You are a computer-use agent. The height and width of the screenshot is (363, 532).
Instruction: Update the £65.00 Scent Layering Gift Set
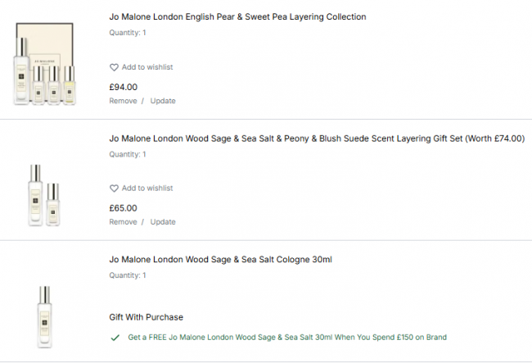163,222
